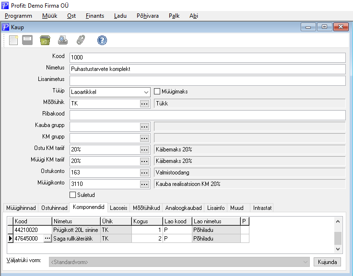Click the components grid scrollbar thumb
353x276 pixels.
click(338, 238)
